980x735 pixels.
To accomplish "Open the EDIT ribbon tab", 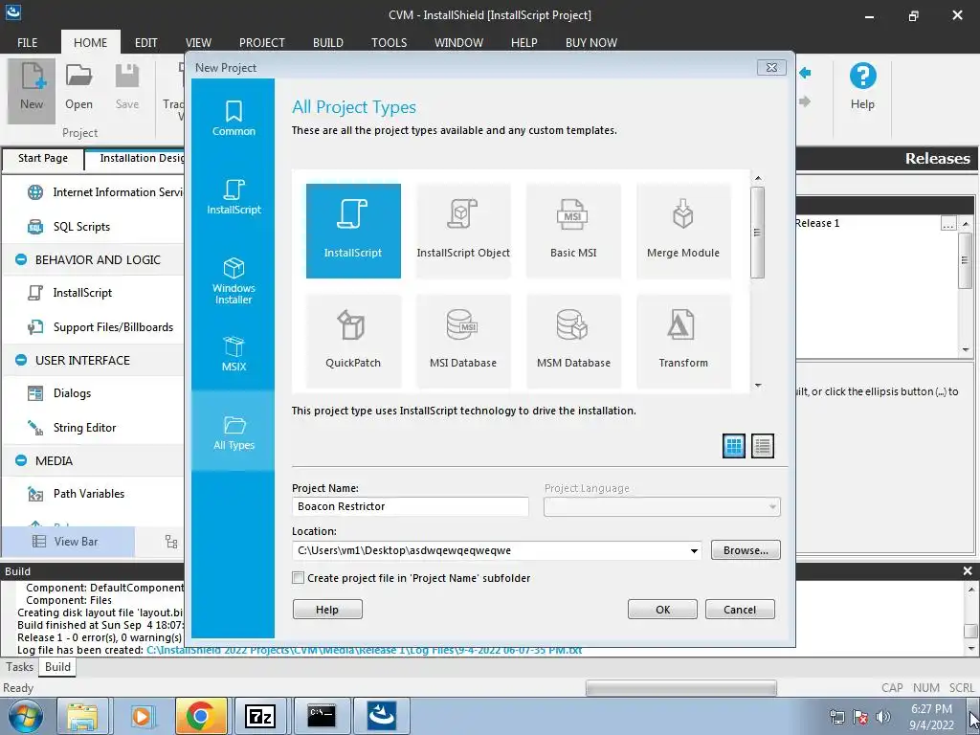I will tap(146, 42).
